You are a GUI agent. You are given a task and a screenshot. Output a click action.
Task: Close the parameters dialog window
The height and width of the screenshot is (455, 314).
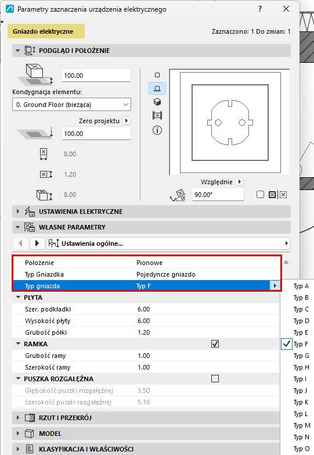click(286, 9)
